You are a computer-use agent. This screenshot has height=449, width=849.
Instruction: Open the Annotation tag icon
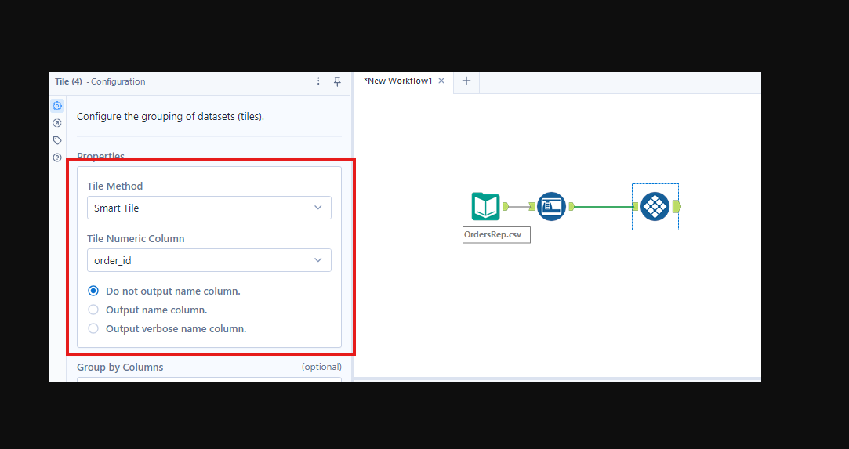[57, 140]
